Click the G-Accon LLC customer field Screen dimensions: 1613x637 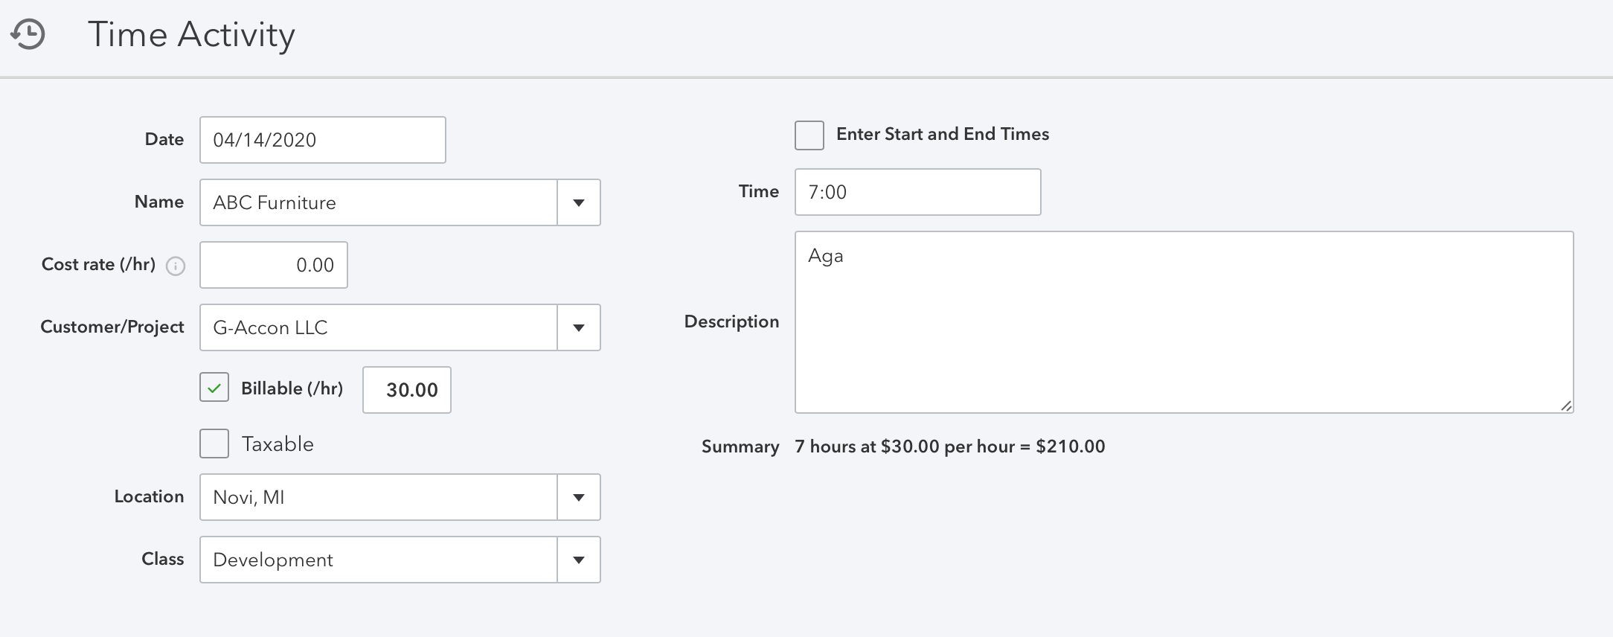pos(378,327)
